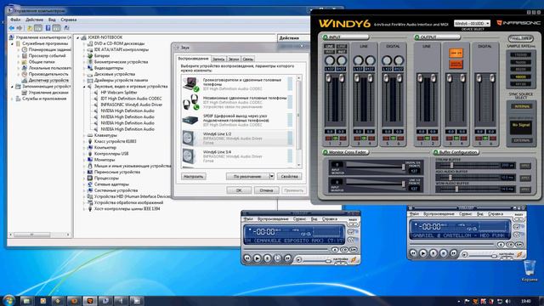The width and height of the screenshot is (544, 306).
Task: Click lightning bolt icon in left Winamp
Action: 354,259
